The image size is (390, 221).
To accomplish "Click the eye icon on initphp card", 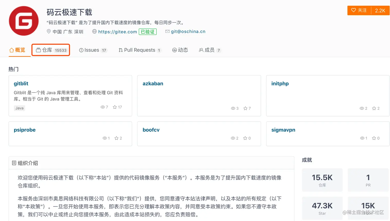I will tap(362, 108).
